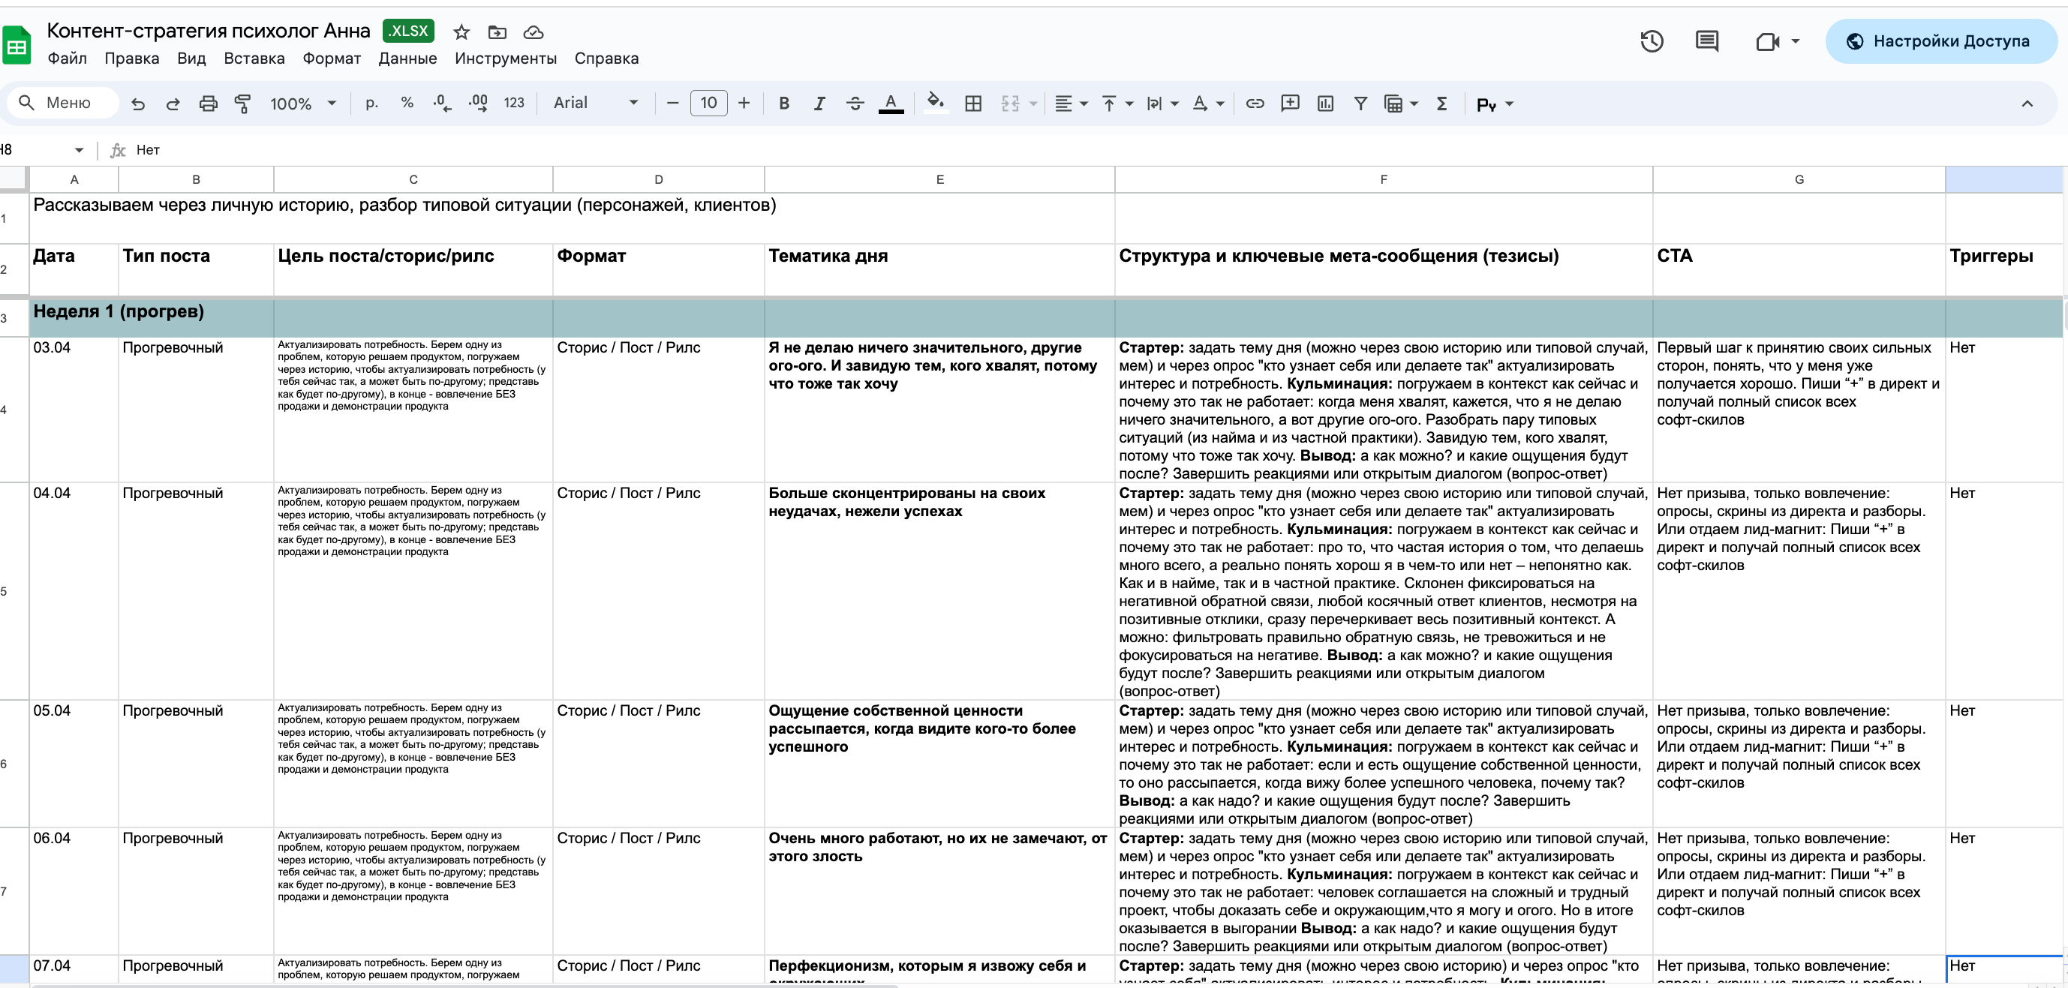Expand merge cells dropdown arrow
The height and width of the screenshot is (988, 2068).
[x=1033, y=104]
